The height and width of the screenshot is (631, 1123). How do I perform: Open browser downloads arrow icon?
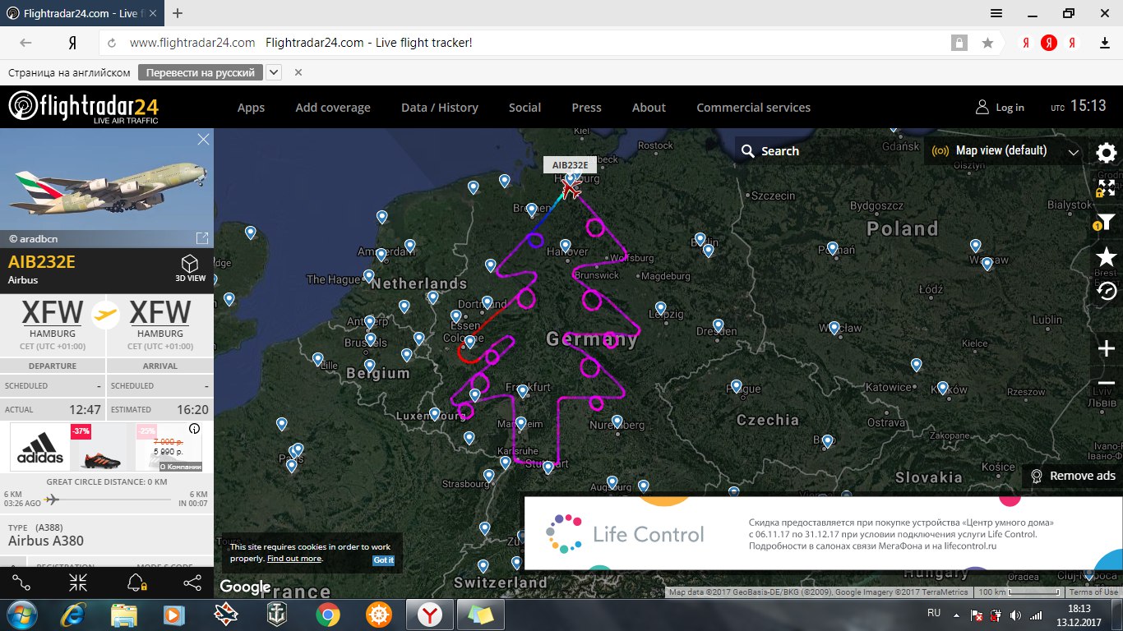1105,44
